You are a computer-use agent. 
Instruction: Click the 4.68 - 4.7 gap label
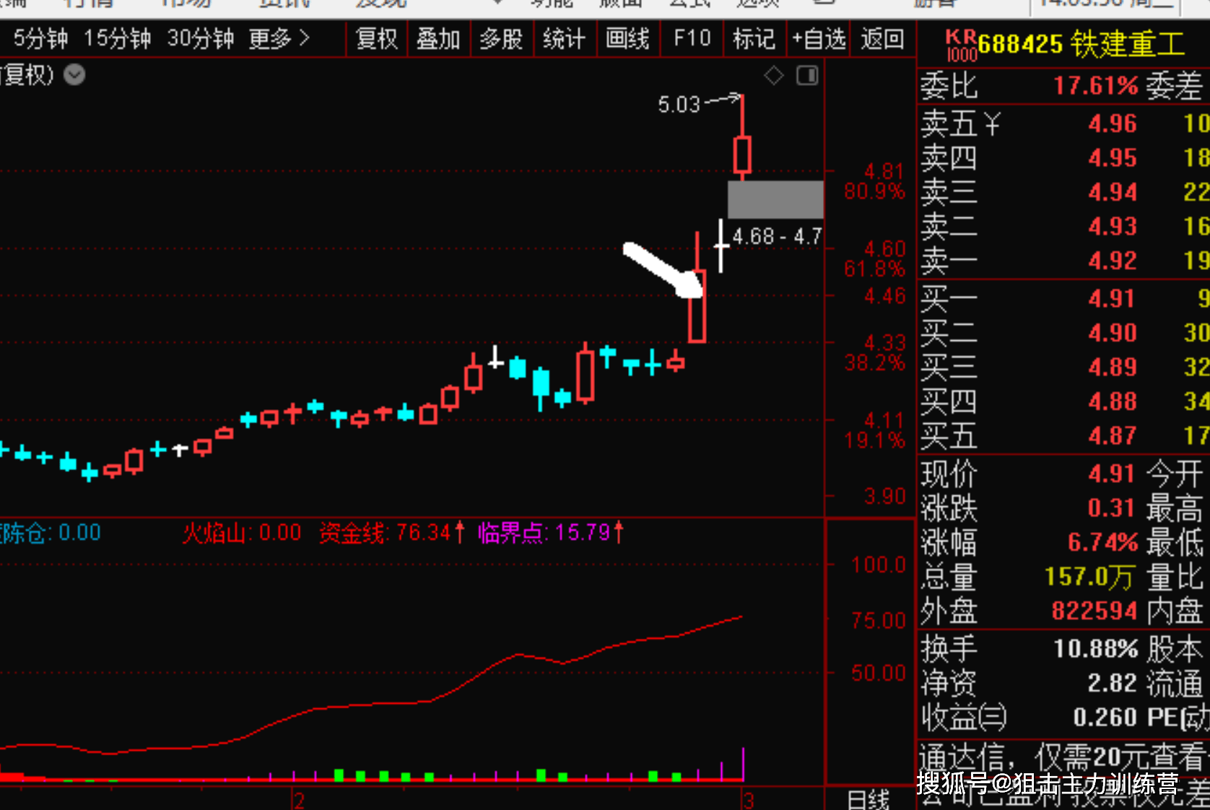pos(777,237)
